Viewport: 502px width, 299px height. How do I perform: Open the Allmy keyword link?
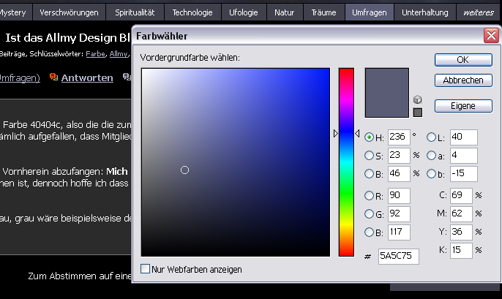[x=119, y=53]
